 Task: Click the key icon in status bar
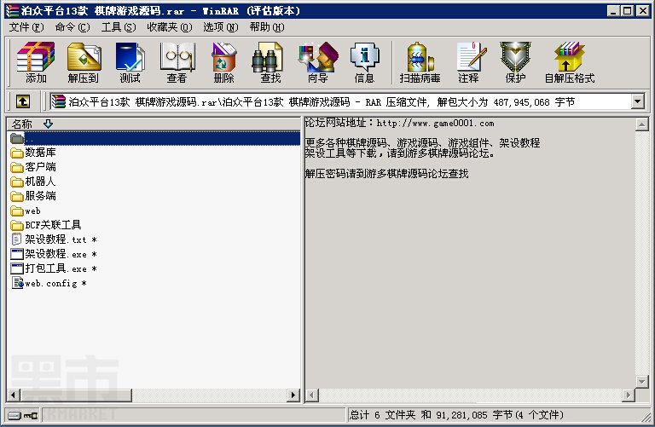point(31,415)
